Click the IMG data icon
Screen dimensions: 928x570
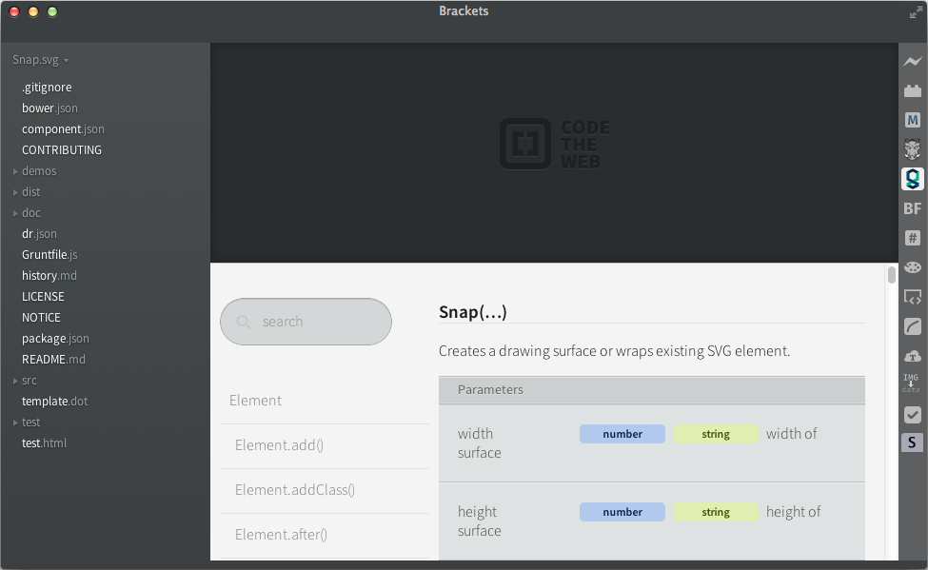pyautogui.click(x=911, y=383)
